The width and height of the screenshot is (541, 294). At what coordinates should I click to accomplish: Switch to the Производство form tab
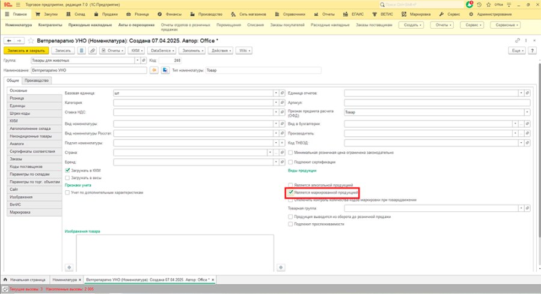click(37, 80)
